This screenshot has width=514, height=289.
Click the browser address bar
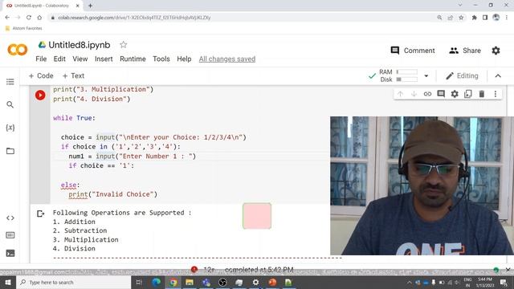[243, 18]
